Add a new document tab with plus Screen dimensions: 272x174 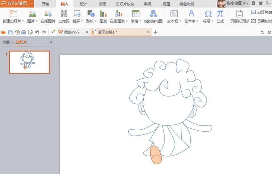pyautogui.click(x=155, y=32)
